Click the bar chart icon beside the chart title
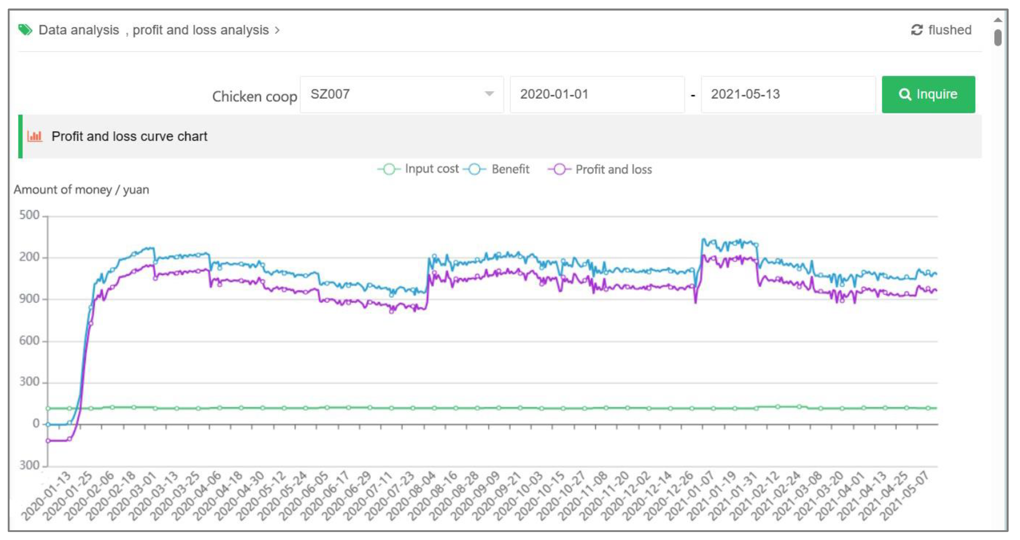This screenshot has width=1020, height=540. coord(34,136)
